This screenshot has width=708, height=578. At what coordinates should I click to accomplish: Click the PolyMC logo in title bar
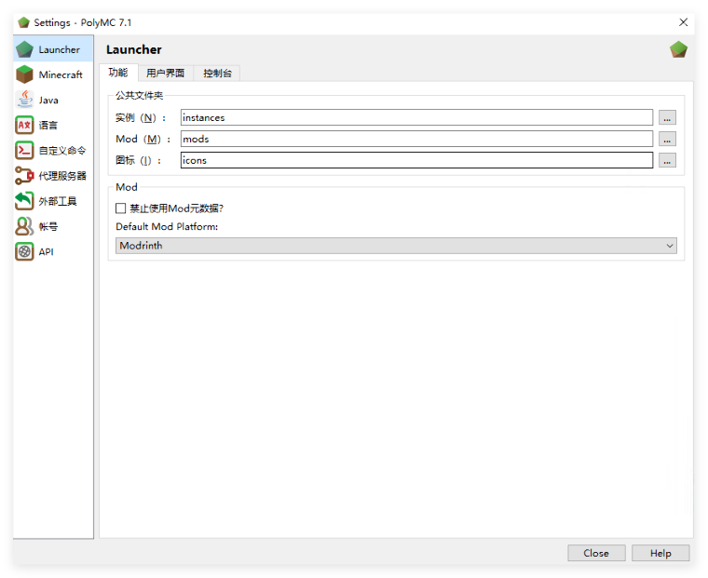point(23,22)
